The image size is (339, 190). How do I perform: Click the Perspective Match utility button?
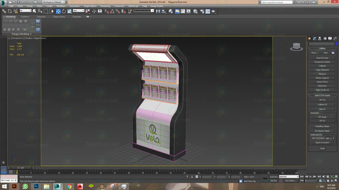tap(322, 62)
